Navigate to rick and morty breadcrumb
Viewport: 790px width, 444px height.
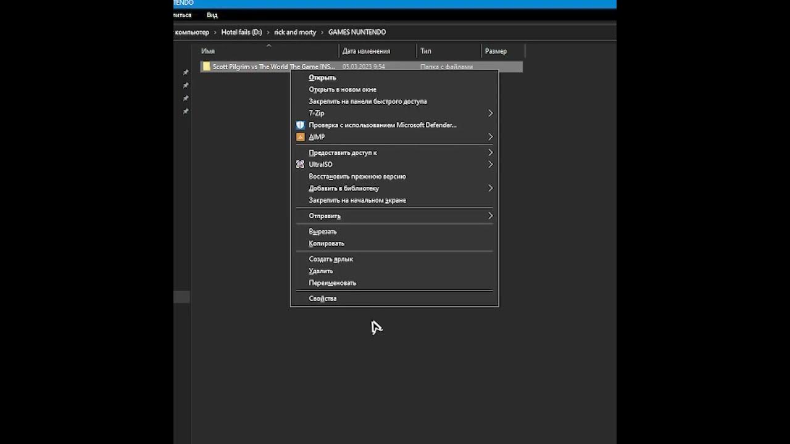coord(295,32)
